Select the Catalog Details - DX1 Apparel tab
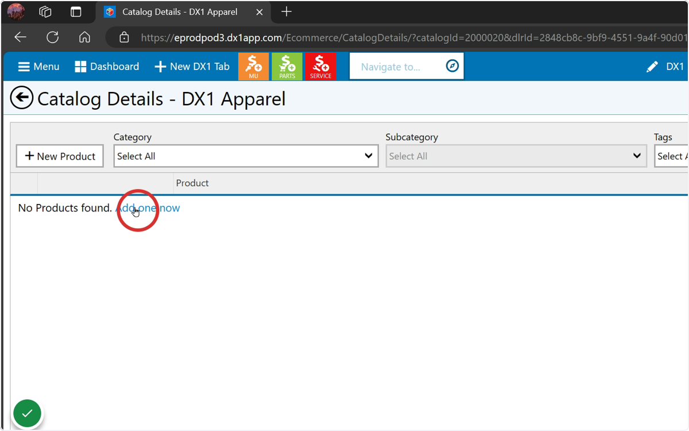Image resolution: width=689 pixels, height=431 pixels. 183,11
